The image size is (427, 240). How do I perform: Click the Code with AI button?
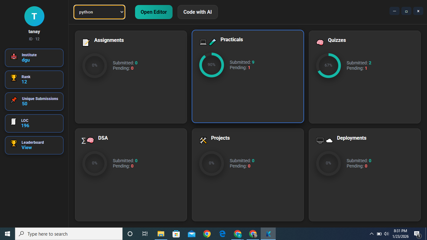pos(198,12)
